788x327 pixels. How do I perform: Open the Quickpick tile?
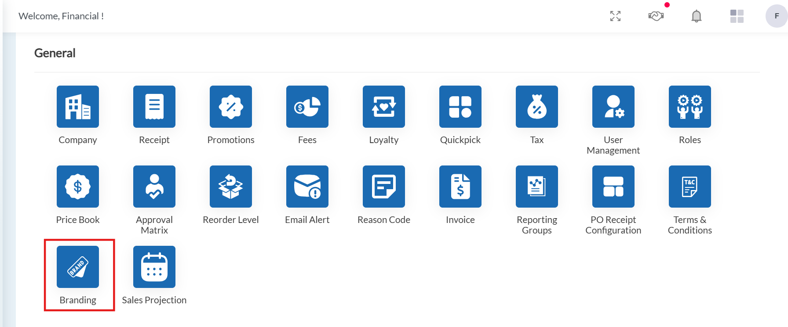point(460,107)
